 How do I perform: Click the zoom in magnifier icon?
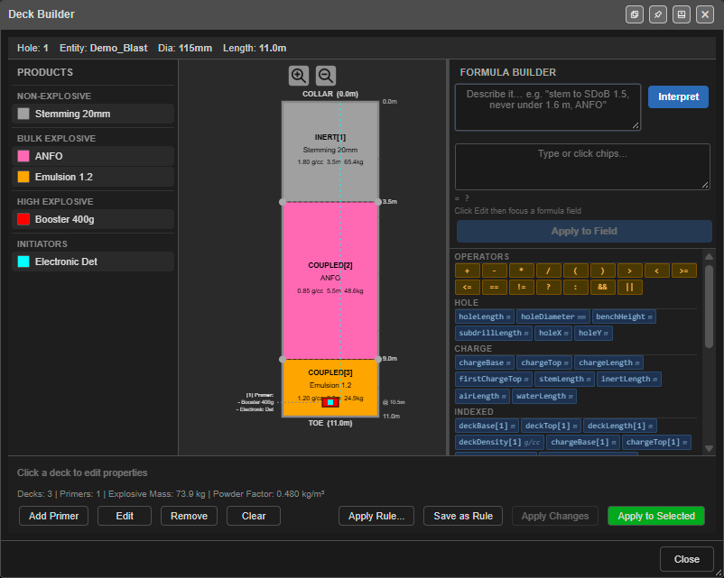tap(298, 76)
